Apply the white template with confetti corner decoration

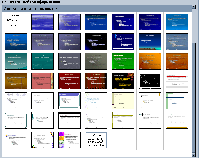(43, 140)
